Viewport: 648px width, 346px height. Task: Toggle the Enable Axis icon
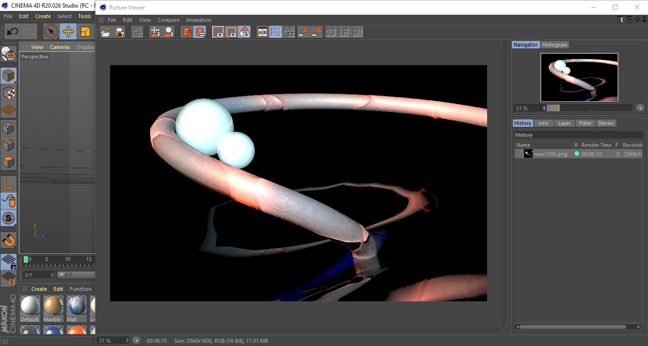coord(9,184)
